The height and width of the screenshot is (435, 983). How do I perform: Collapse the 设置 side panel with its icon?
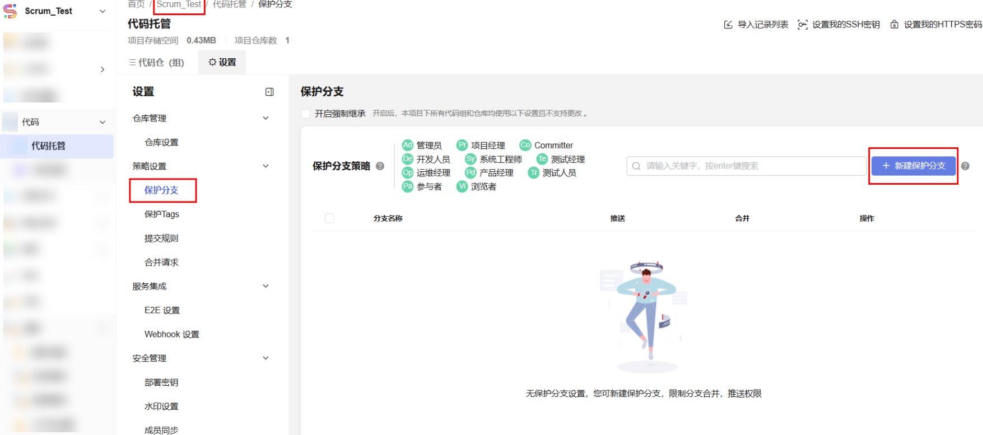(269, 92)
